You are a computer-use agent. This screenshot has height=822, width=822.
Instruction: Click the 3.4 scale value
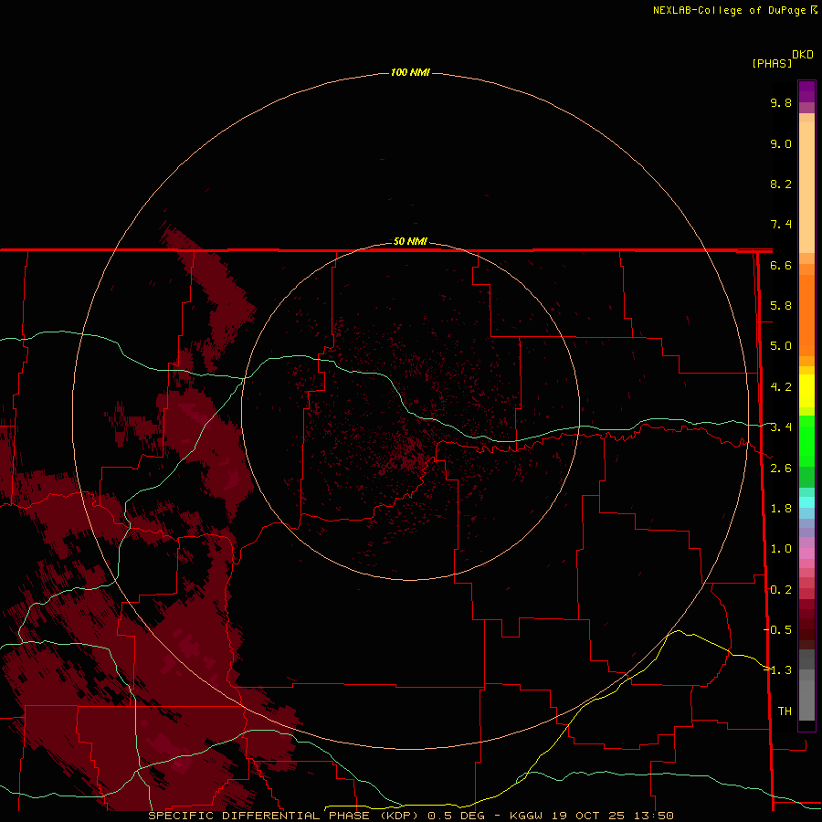tap(781, 427)
